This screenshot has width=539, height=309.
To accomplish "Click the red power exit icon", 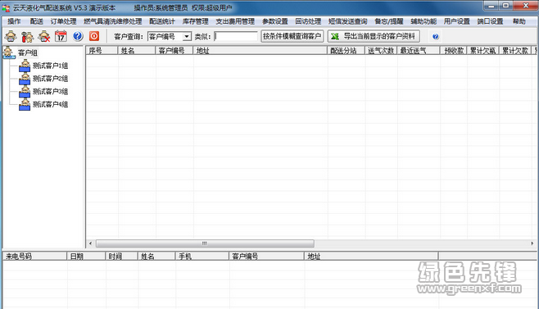I will 94,36.
